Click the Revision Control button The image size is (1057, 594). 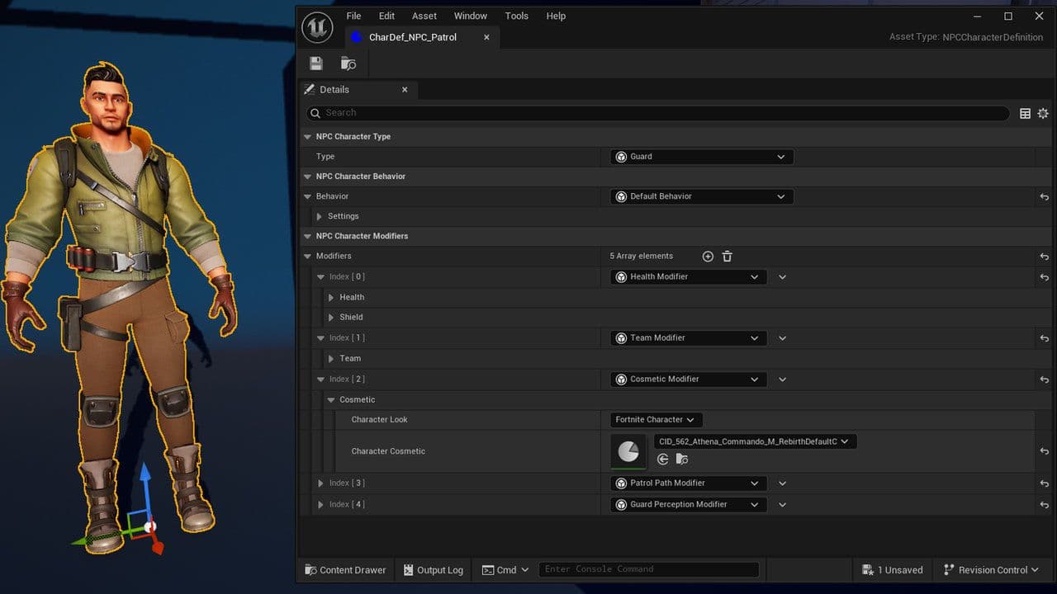991,570
